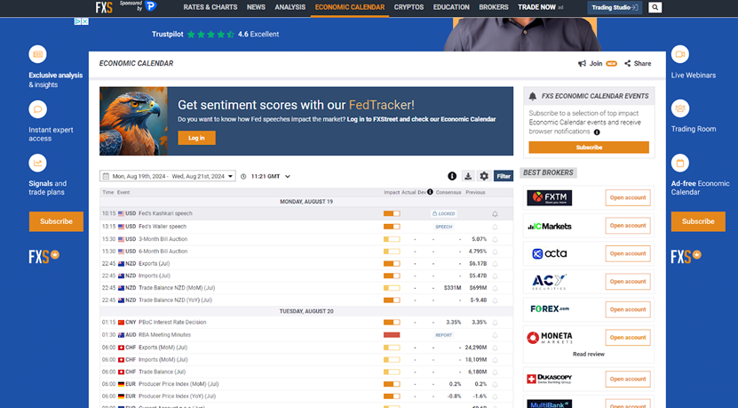The width and height of the screenshot is (738, 408).
Task: Toggle alert bell for Fed's Waller speech
Action: tap(495, 227)
